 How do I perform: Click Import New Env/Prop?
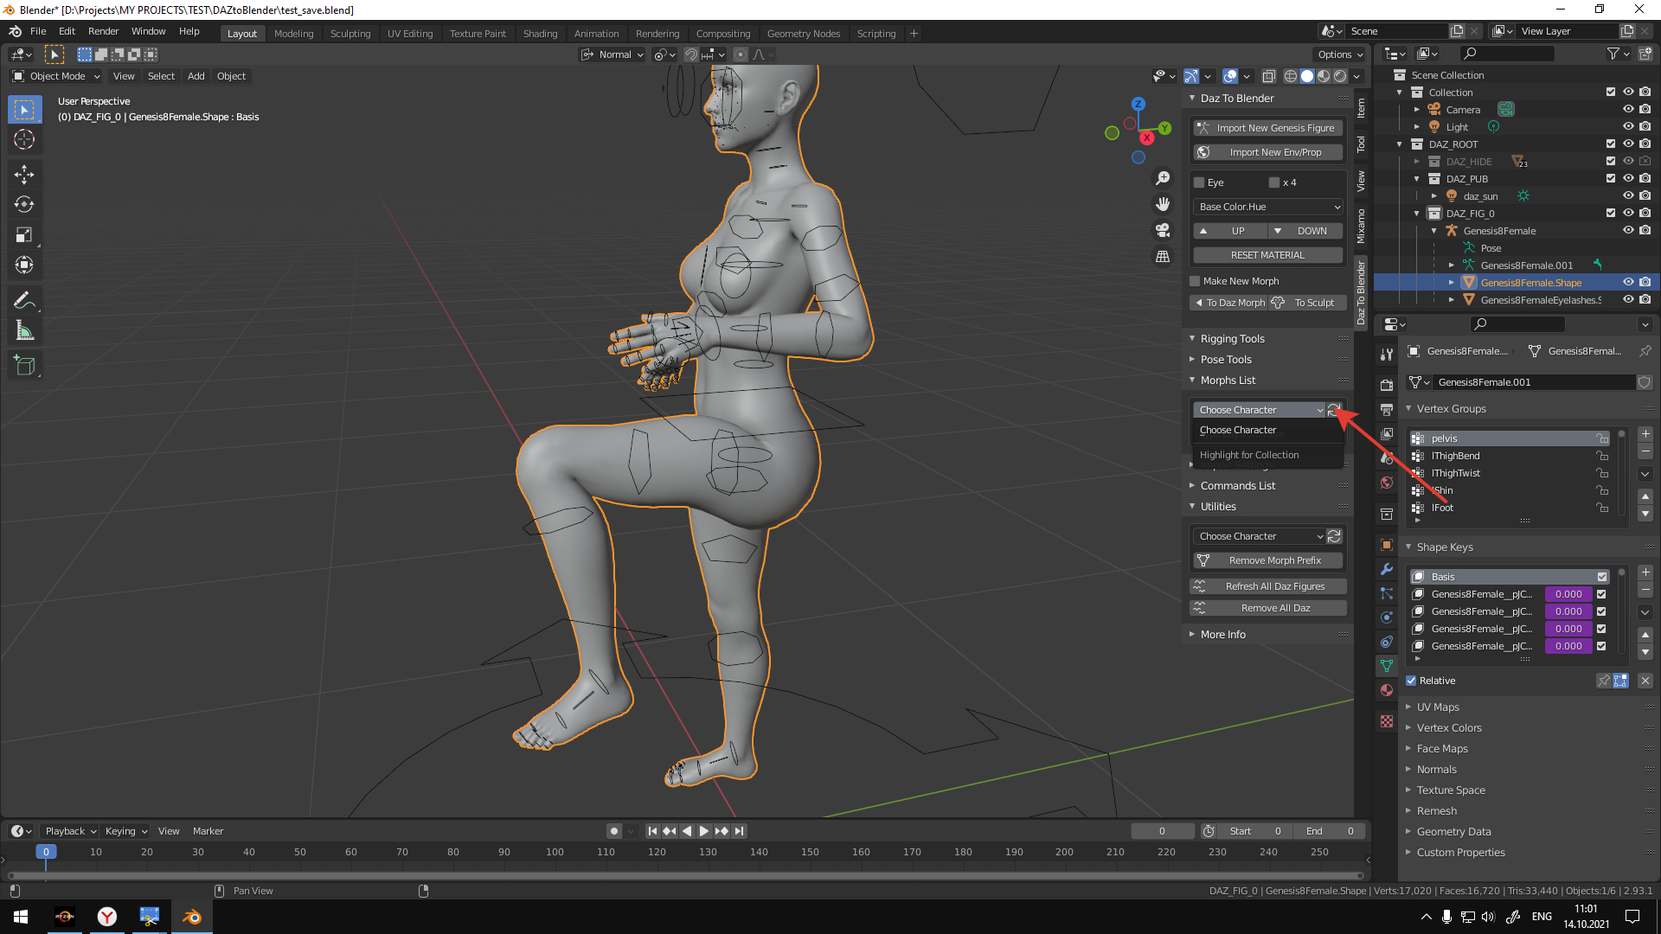(x=1267, y=152)
